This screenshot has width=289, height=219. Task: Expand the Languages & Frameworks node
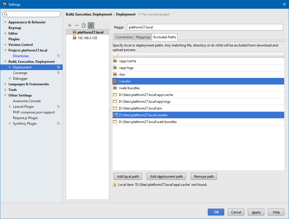(6, 84)
